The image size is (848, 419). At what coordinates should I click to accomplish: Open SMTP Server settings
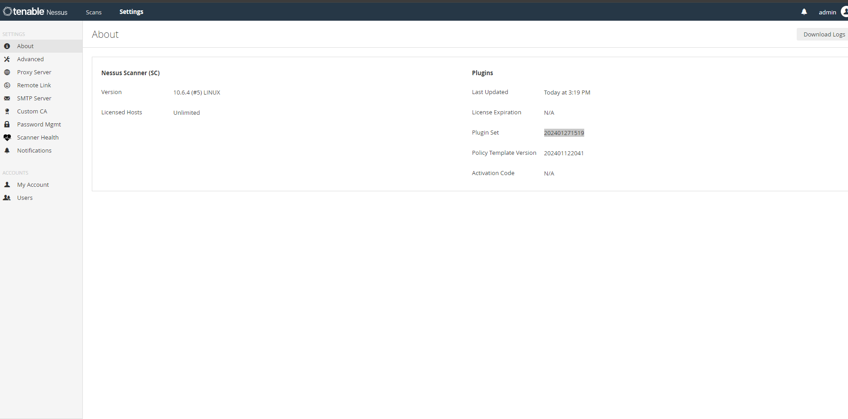pos(41,98)
